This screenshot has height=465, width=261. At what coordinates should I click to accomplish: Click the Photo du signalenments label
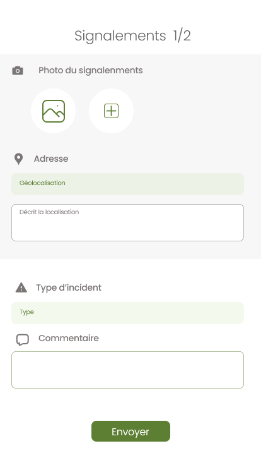pos(91,70)
